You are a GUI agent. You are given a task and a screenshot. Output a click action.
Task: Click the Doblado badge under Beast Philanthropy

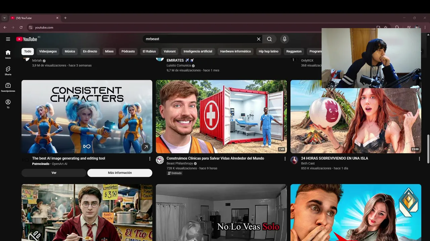click(175, 173)
